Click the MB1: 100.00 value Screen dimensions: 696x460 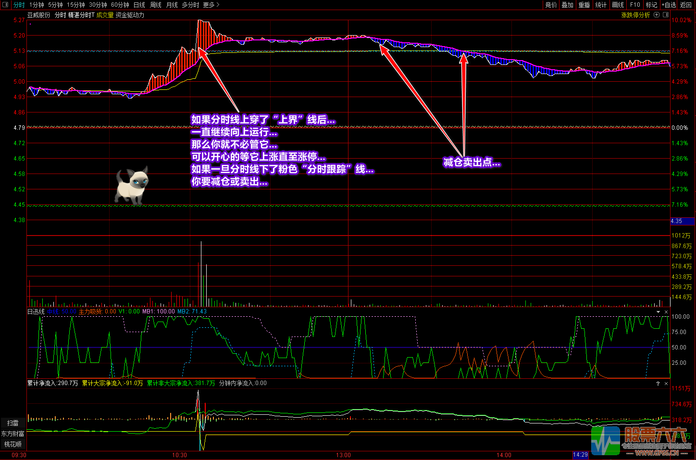(x=159, y=311)
